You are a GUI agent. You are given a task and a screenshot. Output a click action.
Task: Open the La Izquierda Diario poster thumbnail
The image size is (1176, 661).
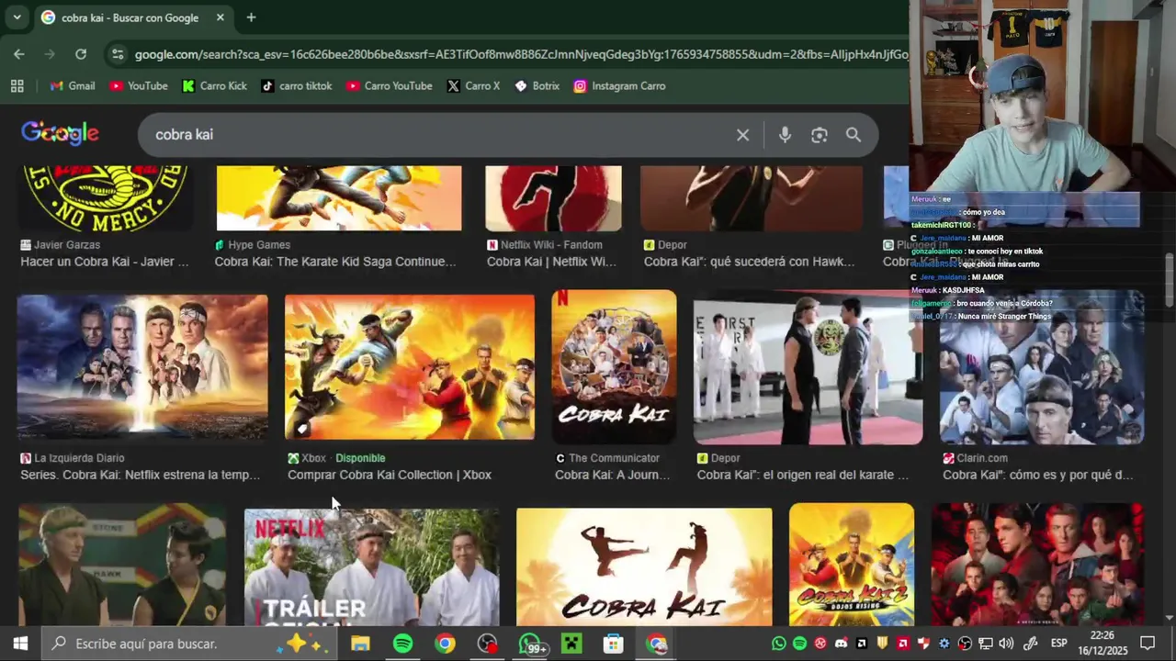click(x=142, y=367)
